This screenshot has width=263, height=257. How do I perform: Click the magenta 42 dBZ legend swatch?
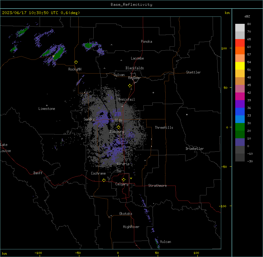tap(240, 96)
